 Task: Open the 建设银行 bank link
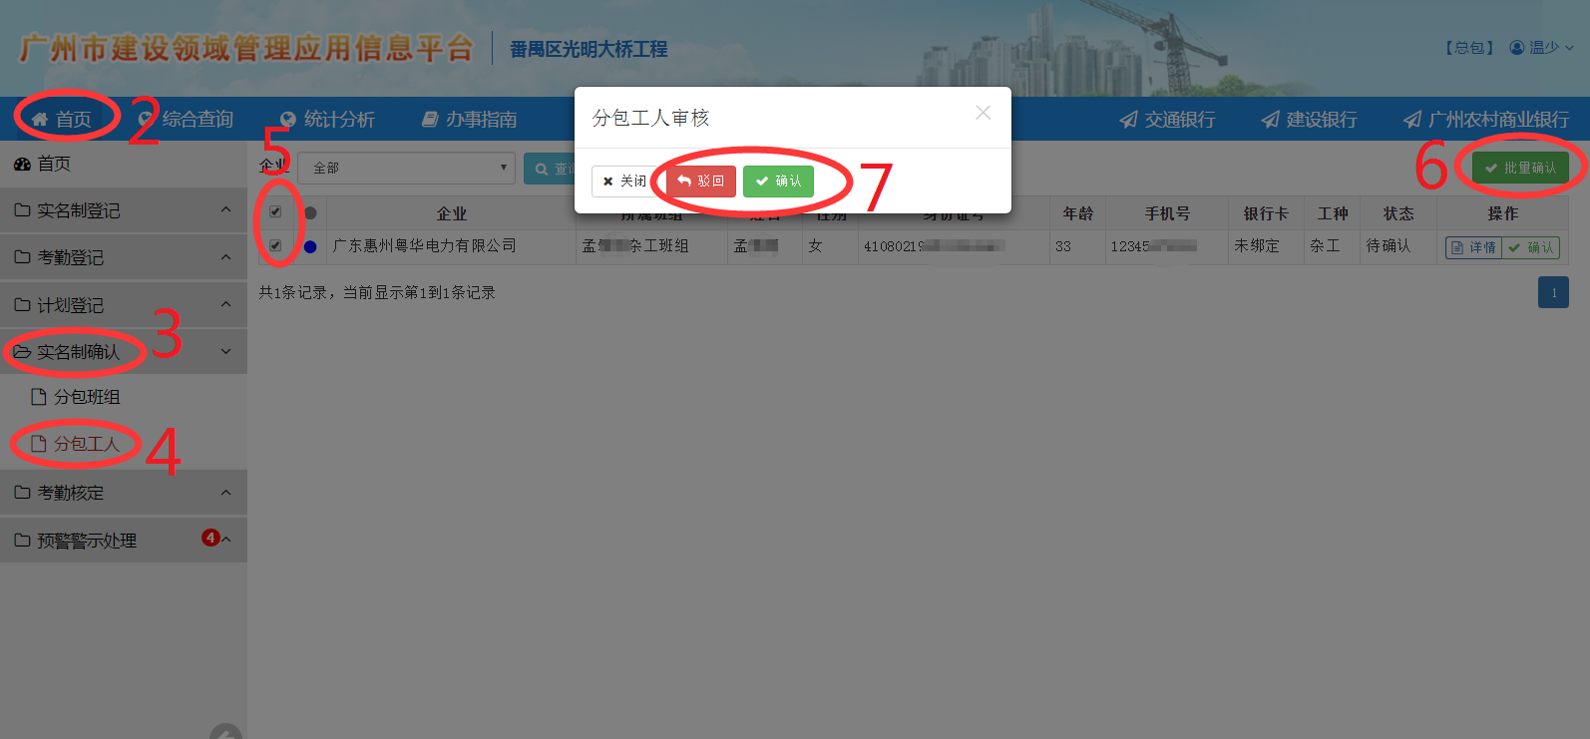pyautogui.click(x=1309, y=120)
